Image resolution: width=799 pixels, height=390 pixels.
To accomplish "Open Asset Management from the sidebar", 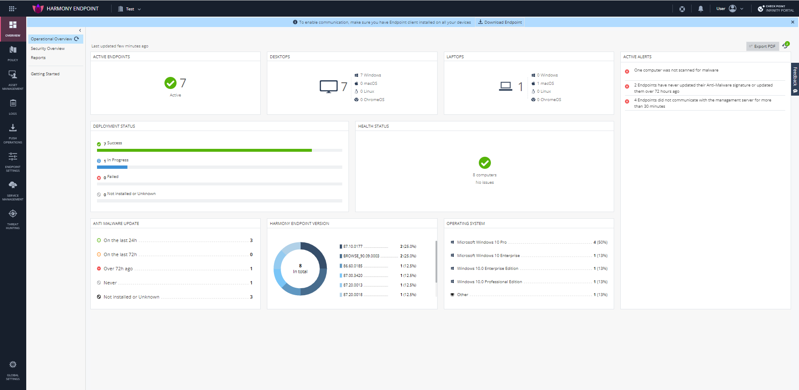I will coord(13,80).
